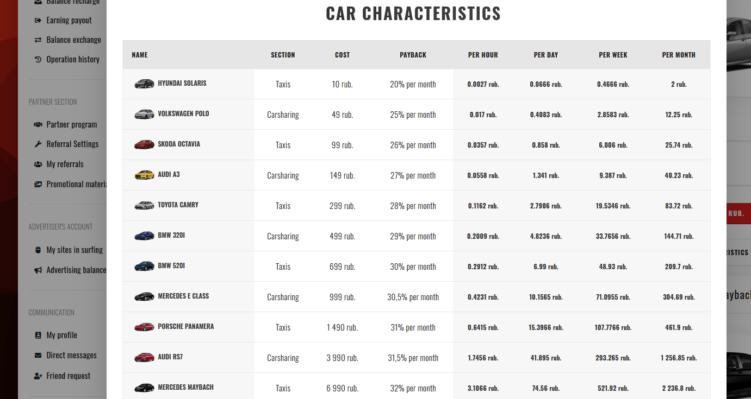Click the Mercedes Maybach car image

point(144,388)
